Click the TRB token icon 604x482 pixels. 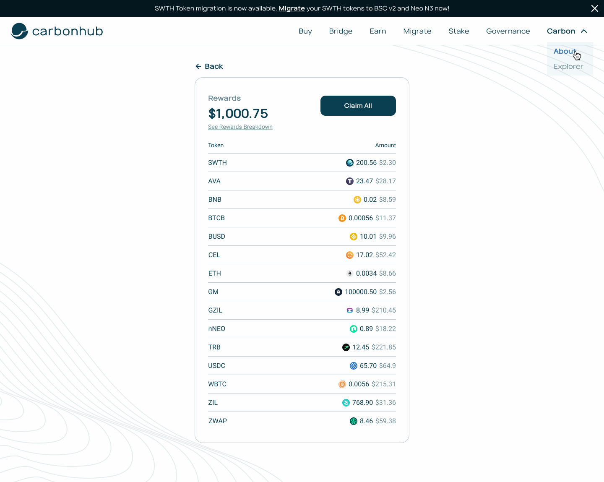[346, 347]
